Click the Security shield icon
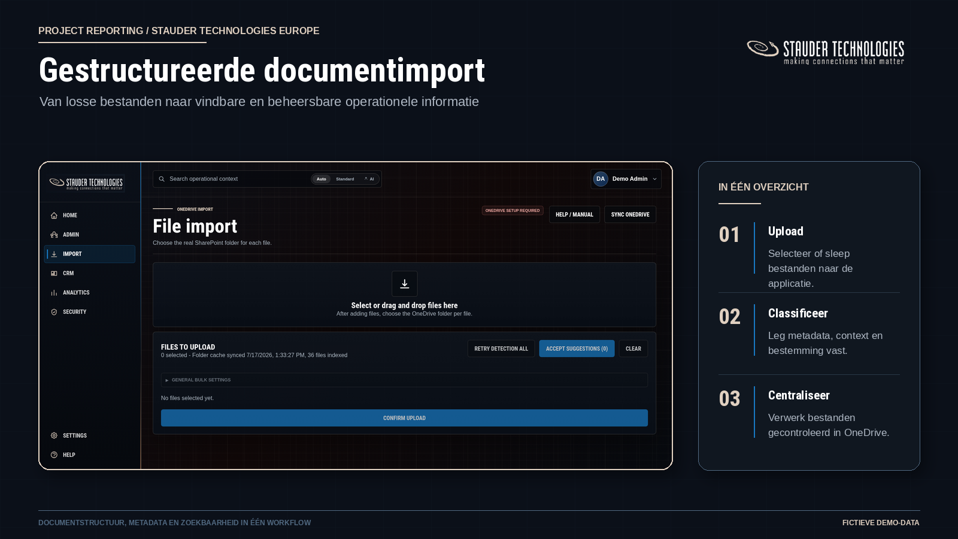This screenshot has width=958, height=539. (x=54, y=312)
